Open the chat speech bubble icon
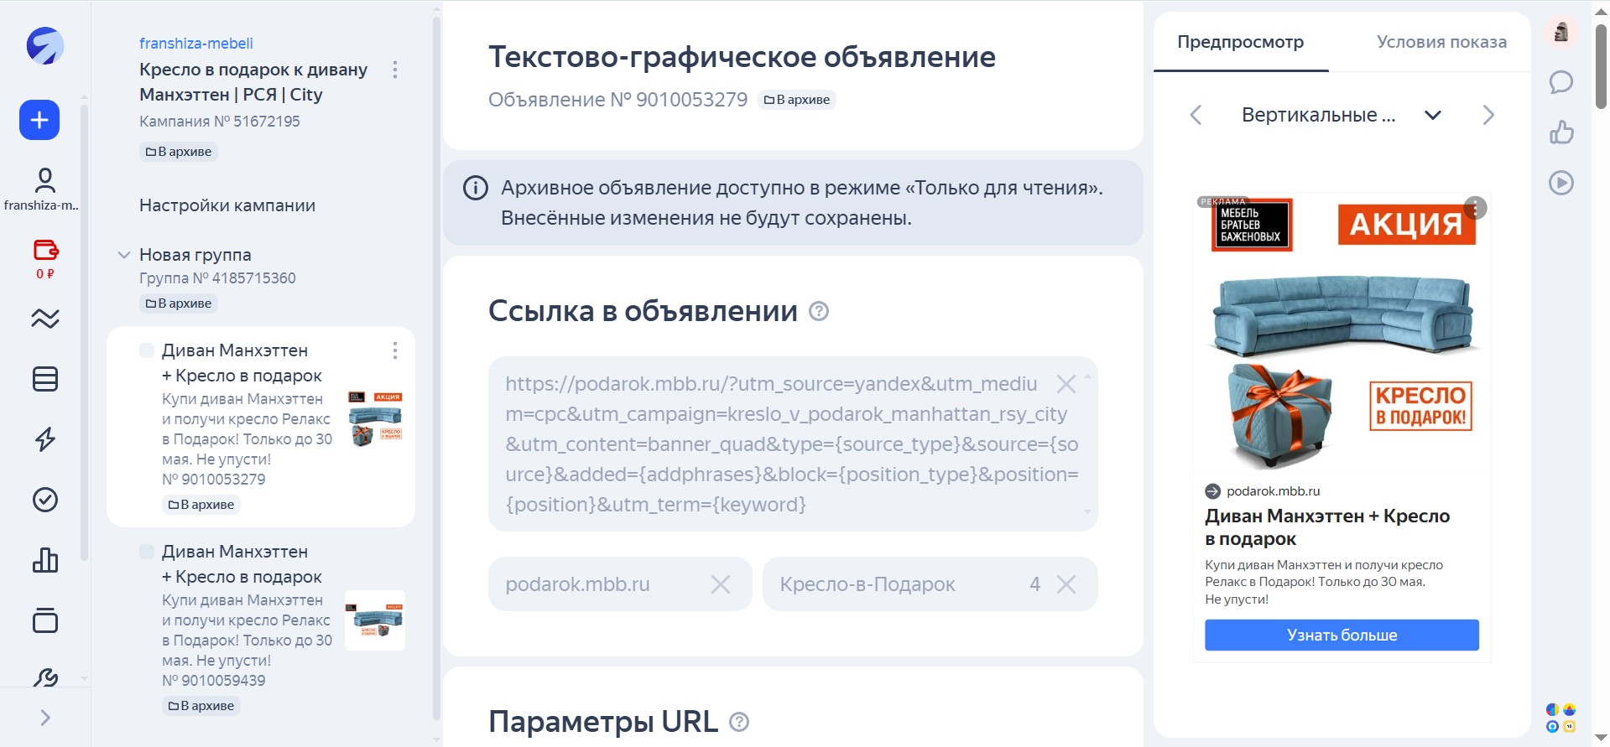The width and height of the screenshot is (1610, 747). (1561, 82)
